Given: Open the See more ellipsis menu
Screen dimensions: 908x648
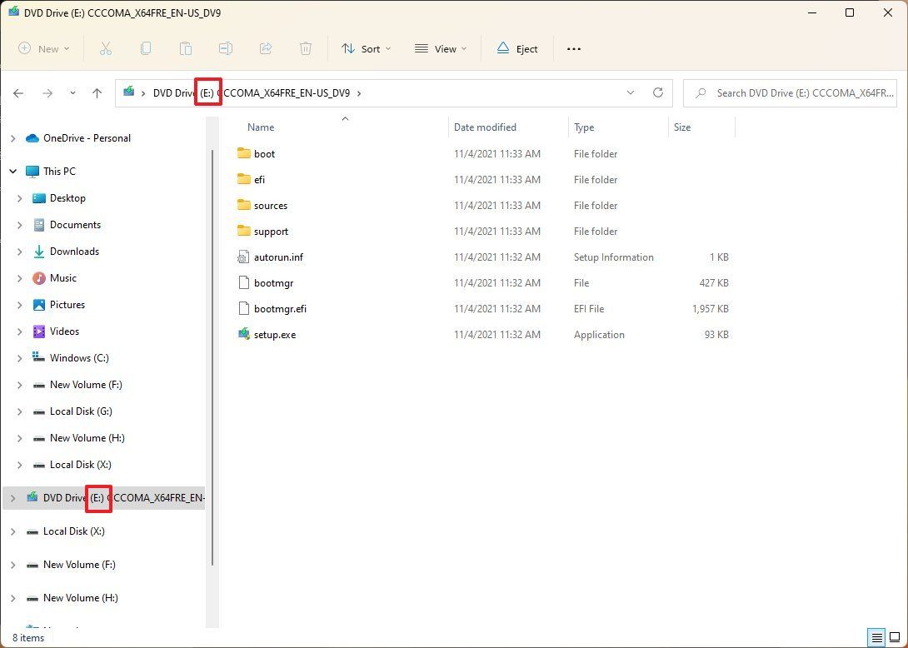Looking at the screenshot, I should pos(573,48).
